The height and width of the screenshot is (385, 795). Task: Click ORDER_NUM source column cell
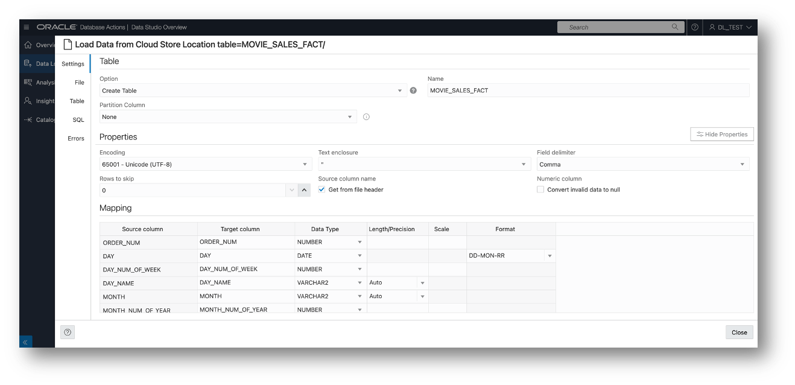(x=148, y=243)
